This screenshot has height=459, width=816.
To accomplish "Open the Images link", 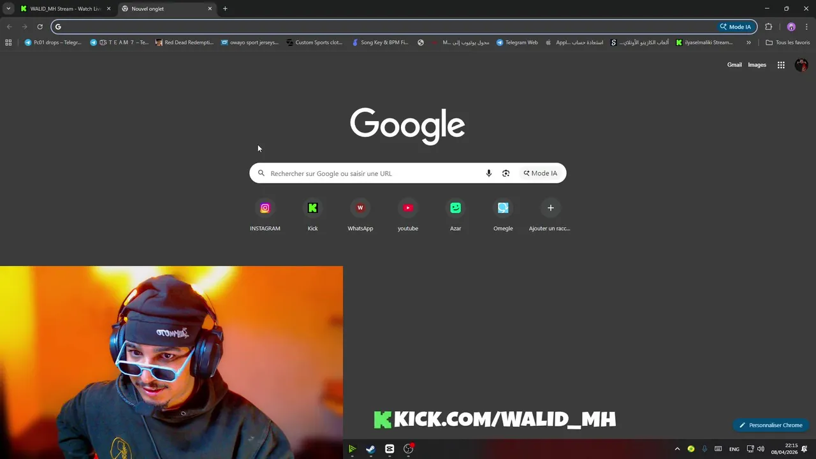I will (757, 65).
